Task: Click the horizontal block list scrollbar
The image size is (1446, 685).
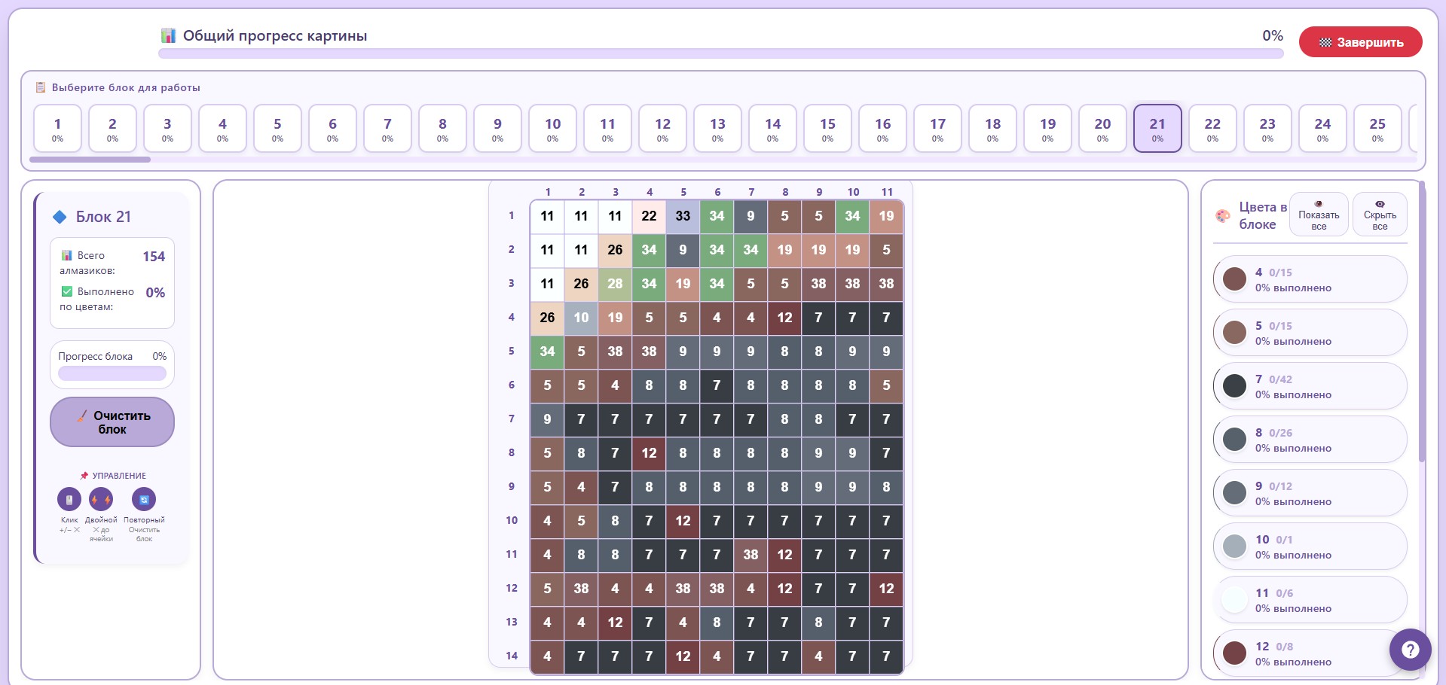Action: click(90, 160)
